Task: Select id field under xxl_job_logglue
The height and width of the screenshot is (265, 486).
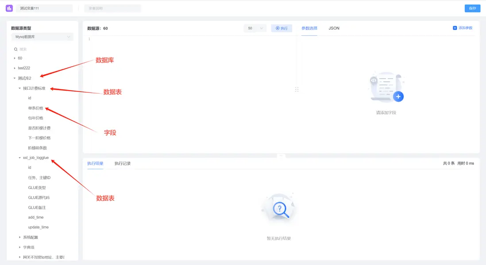Action: click(x=30, y=167)
